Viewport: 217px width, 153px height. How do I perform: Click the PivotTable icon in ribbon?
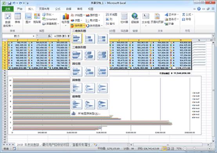(x=8, y=20)
